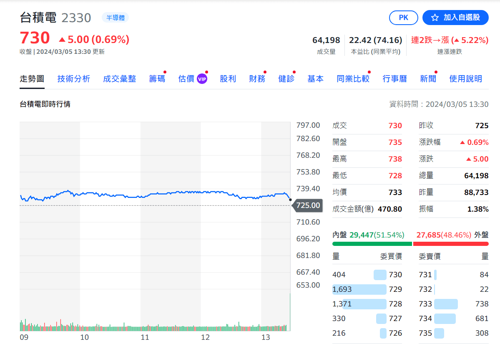This screenshot has width=500, height=344.
Task: Open the 成交彙整 tab
Action: pyautogui.click(x=119, y=79)
